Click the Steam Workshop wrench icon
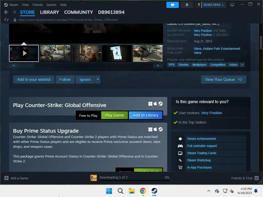Screen dimensions: 263x197 180,160
